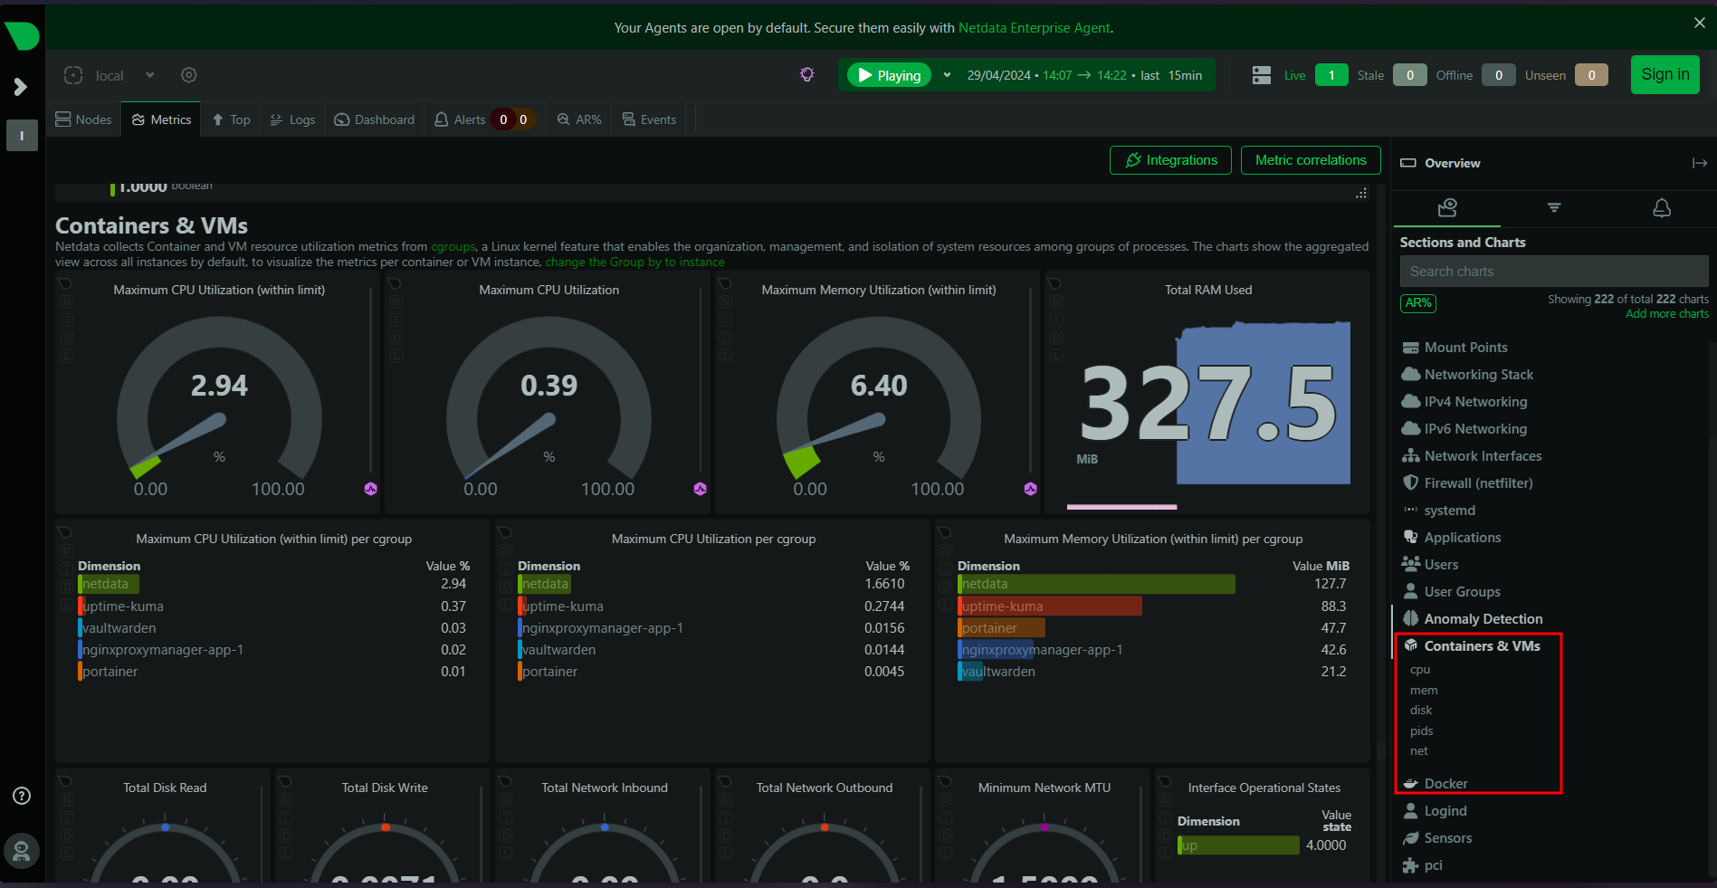Open the node selector dropdown next to local
1717x888 pixels.
[x=148, y=75]
